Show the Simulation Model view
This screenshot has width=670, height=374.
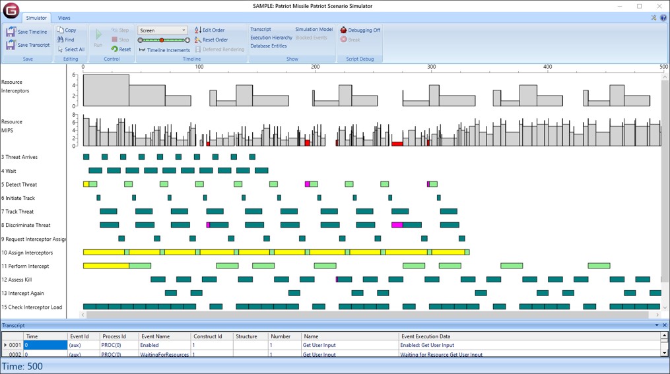pyautogui.click(x=314, y=30)
